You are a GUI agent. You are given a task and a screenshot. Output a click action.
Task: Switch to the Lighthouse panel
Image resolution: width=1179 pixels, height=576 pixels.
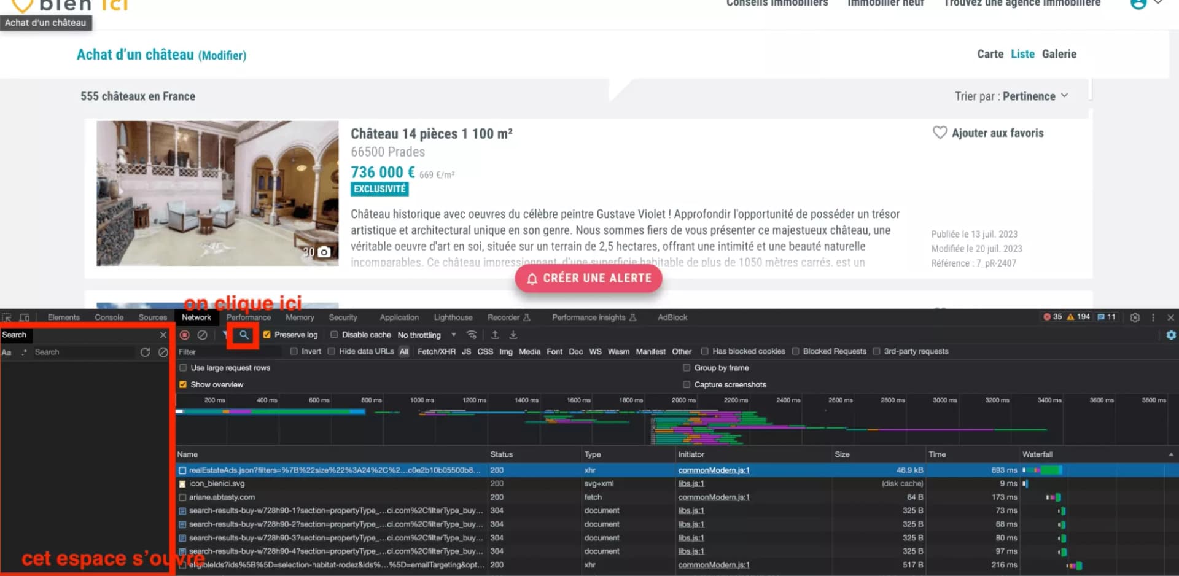pyautogui.click(x=453, y=317)
